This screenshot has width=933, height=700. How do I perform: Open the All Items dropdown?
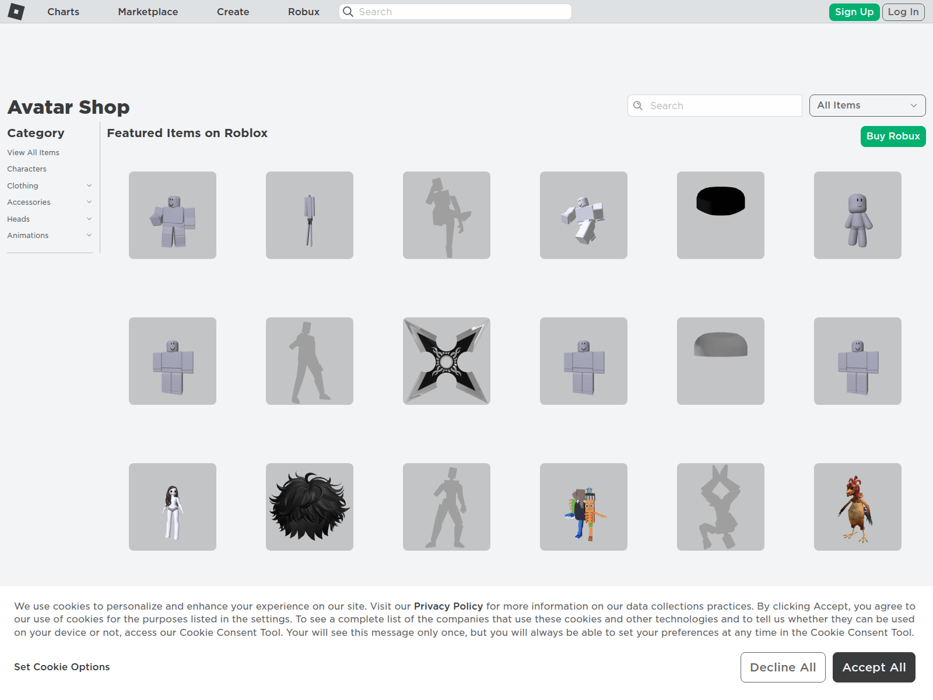coord(867,106)
